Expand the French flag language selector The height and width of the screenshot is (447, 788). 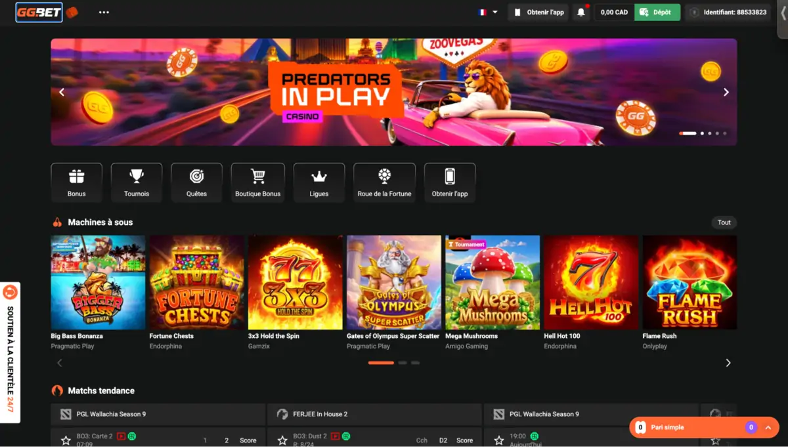pos(488,12)
